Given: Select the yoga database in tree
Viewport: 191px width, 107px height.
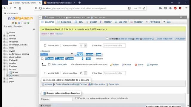Looking at the screenshot, I should click(11, 81).
